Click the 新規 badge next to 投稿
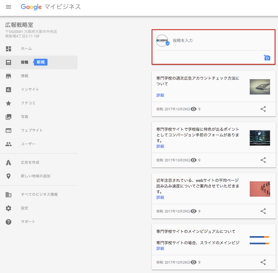The width and height of the screenshot is (278, 273). click(x=41, y=62)
